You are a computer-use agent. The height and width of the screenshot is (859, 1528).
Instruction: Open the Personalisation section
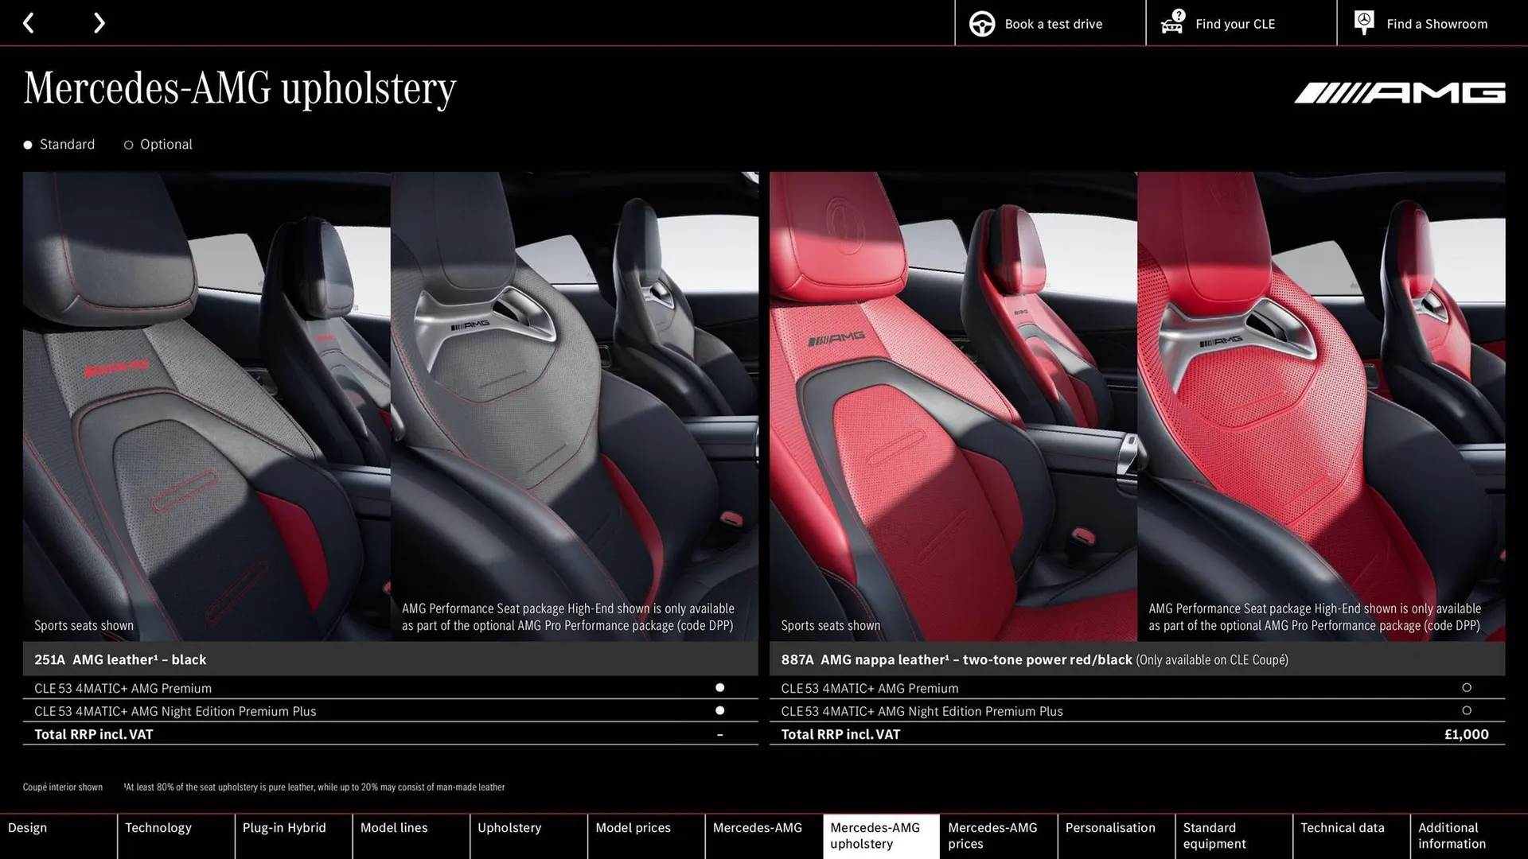click(x=1111, y=827)
